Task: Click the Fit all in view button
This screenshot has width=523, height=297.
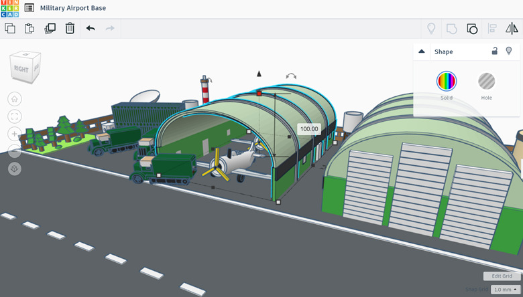Action: (x=14, y=116)
